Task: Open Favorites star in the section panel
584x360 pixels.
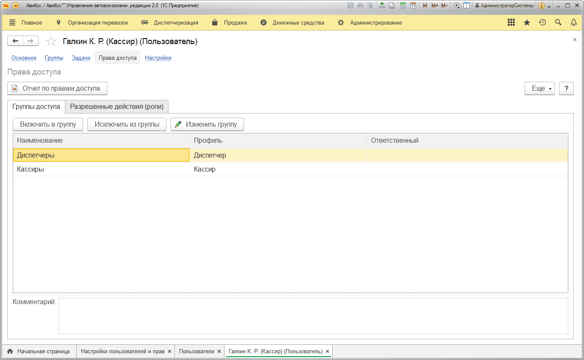Action: (x=527, y=22)
